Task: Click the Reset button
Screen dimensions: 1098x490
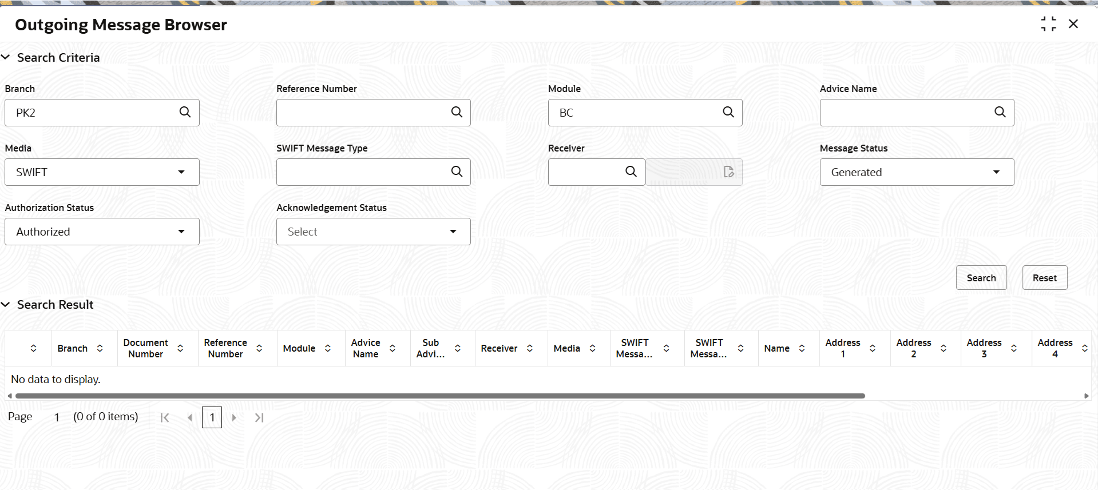Action: 1045,278
